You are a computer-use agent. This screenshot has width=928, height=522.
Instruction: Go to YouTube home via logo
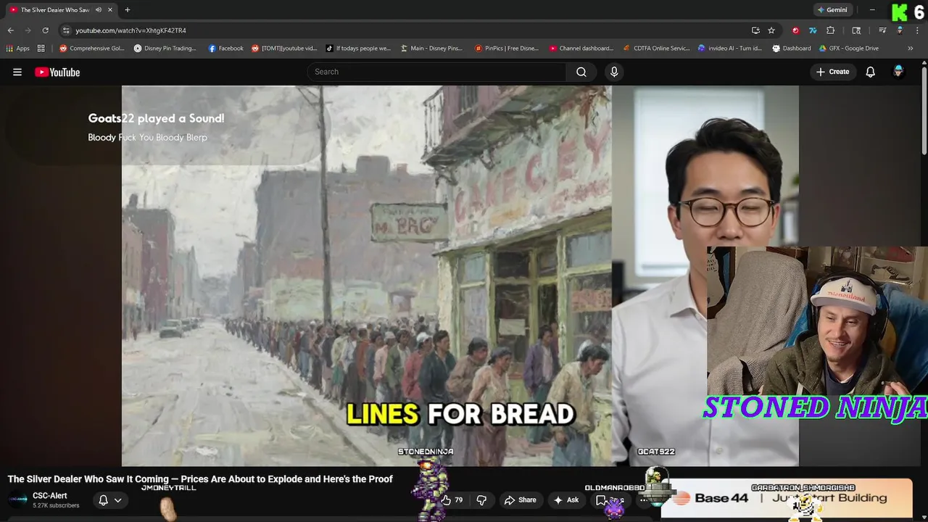[57, 72]
